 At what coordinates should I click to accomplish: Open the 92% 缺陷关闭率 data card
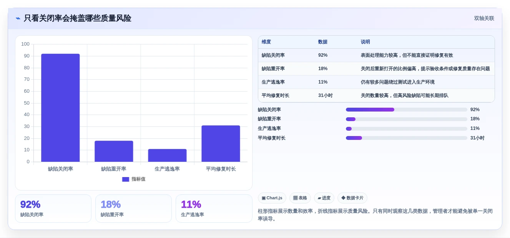pyautogui.click(x=53, y=208)
